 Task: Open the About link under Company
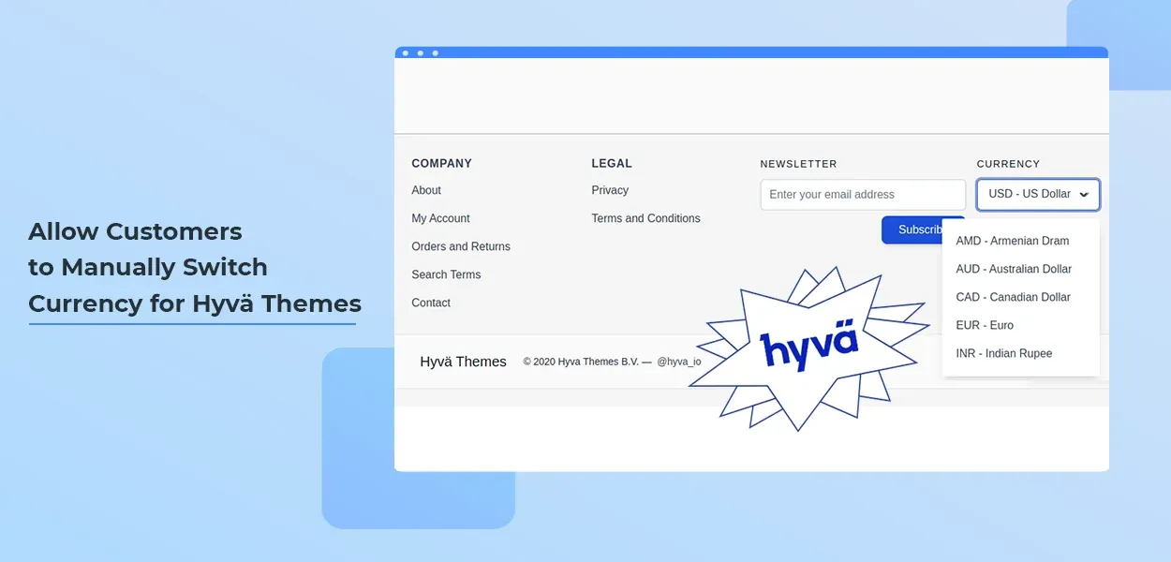426,190
